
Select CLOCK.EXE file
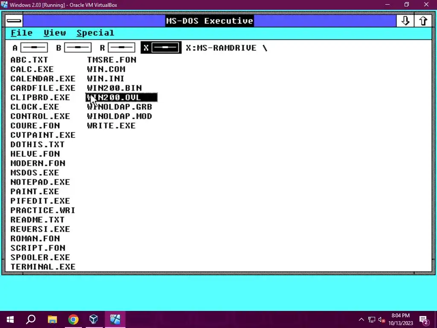coord(35,107)
